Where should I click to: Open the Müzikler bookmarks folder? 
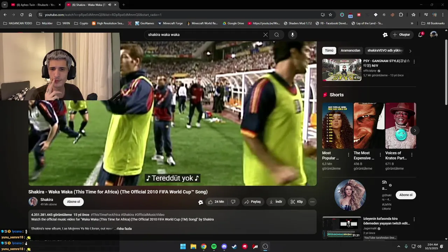point(44,23)
